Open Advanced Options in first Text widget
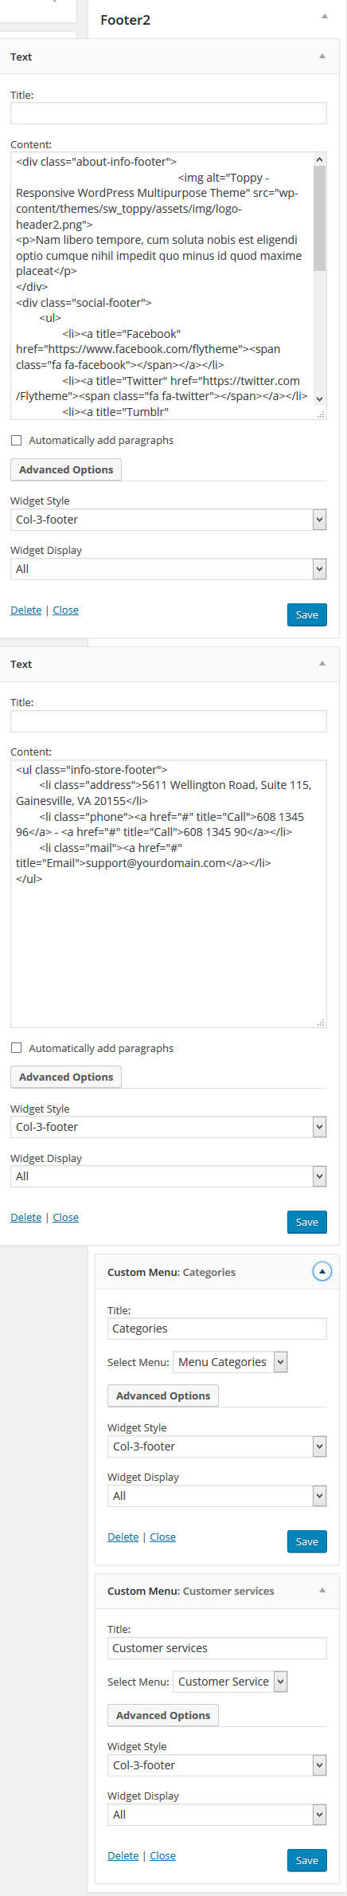Viewport: 347px width, 1896px height. 66,469
